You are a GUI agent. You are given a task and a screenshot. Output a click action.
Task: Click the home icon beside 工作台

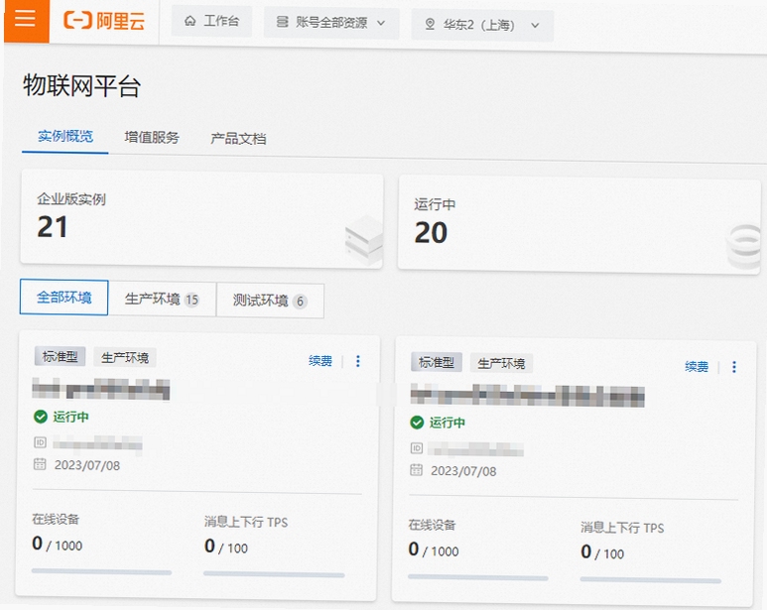(x=190, y=21)
